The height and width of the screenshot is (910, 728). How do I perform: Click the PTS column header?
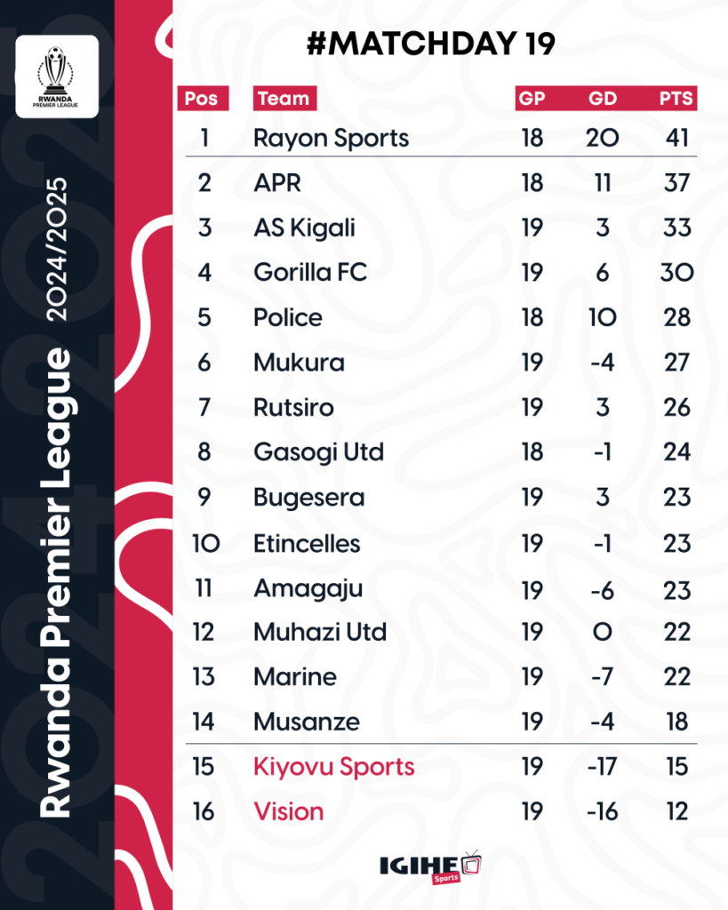pos(676,98)
